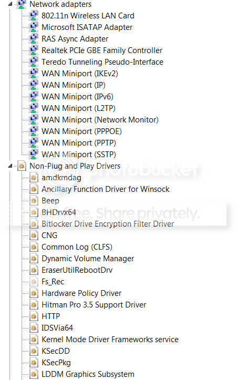
Task: Click the RAS Async Adapter icon
Action: [x=34, y=39]
